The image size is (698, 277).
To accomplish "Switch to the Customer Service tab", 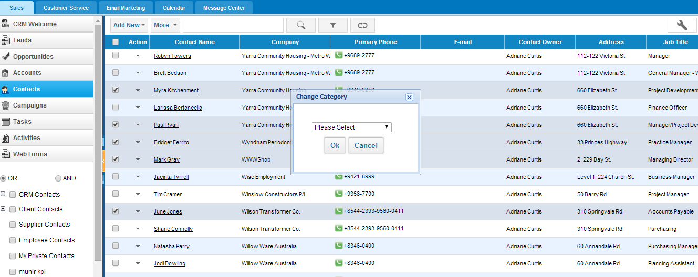I will (x=66, y=8).
